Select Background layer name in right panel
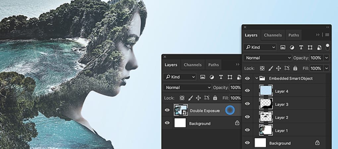 (280, 143)
